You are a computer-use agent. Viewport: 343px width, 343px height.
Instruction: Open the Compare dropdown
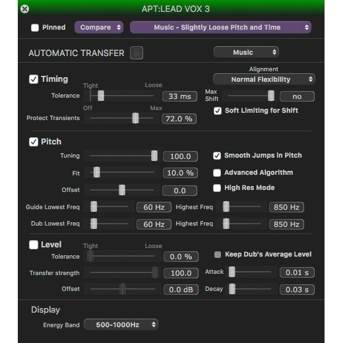(x=99, y=28)
